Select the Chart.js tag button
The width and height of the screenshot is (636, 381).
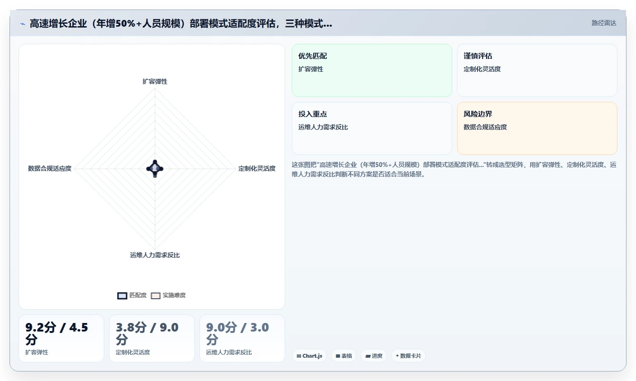coord(309,356)
